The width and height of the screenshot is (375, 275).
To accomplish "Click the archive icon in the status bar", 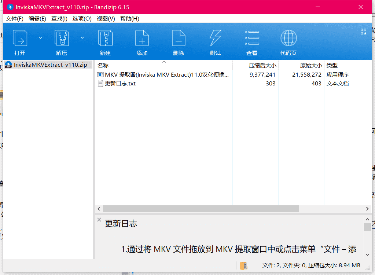I will tap(243, 266).
